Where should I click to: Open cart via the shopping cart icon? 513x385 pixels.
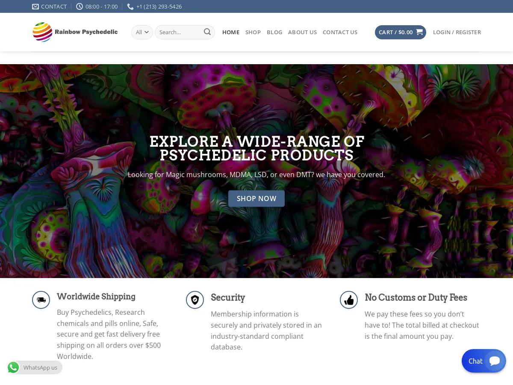click(x=419, y=32)
